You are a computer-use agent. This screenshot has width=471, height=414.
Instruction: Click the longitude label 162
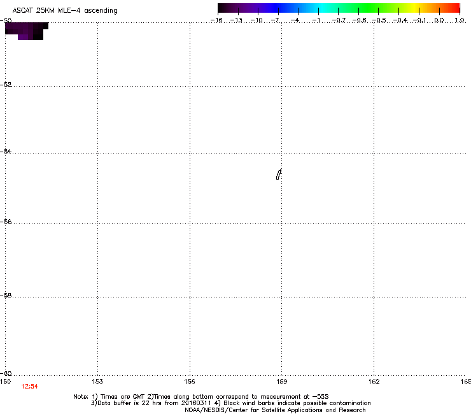[374, 382]
